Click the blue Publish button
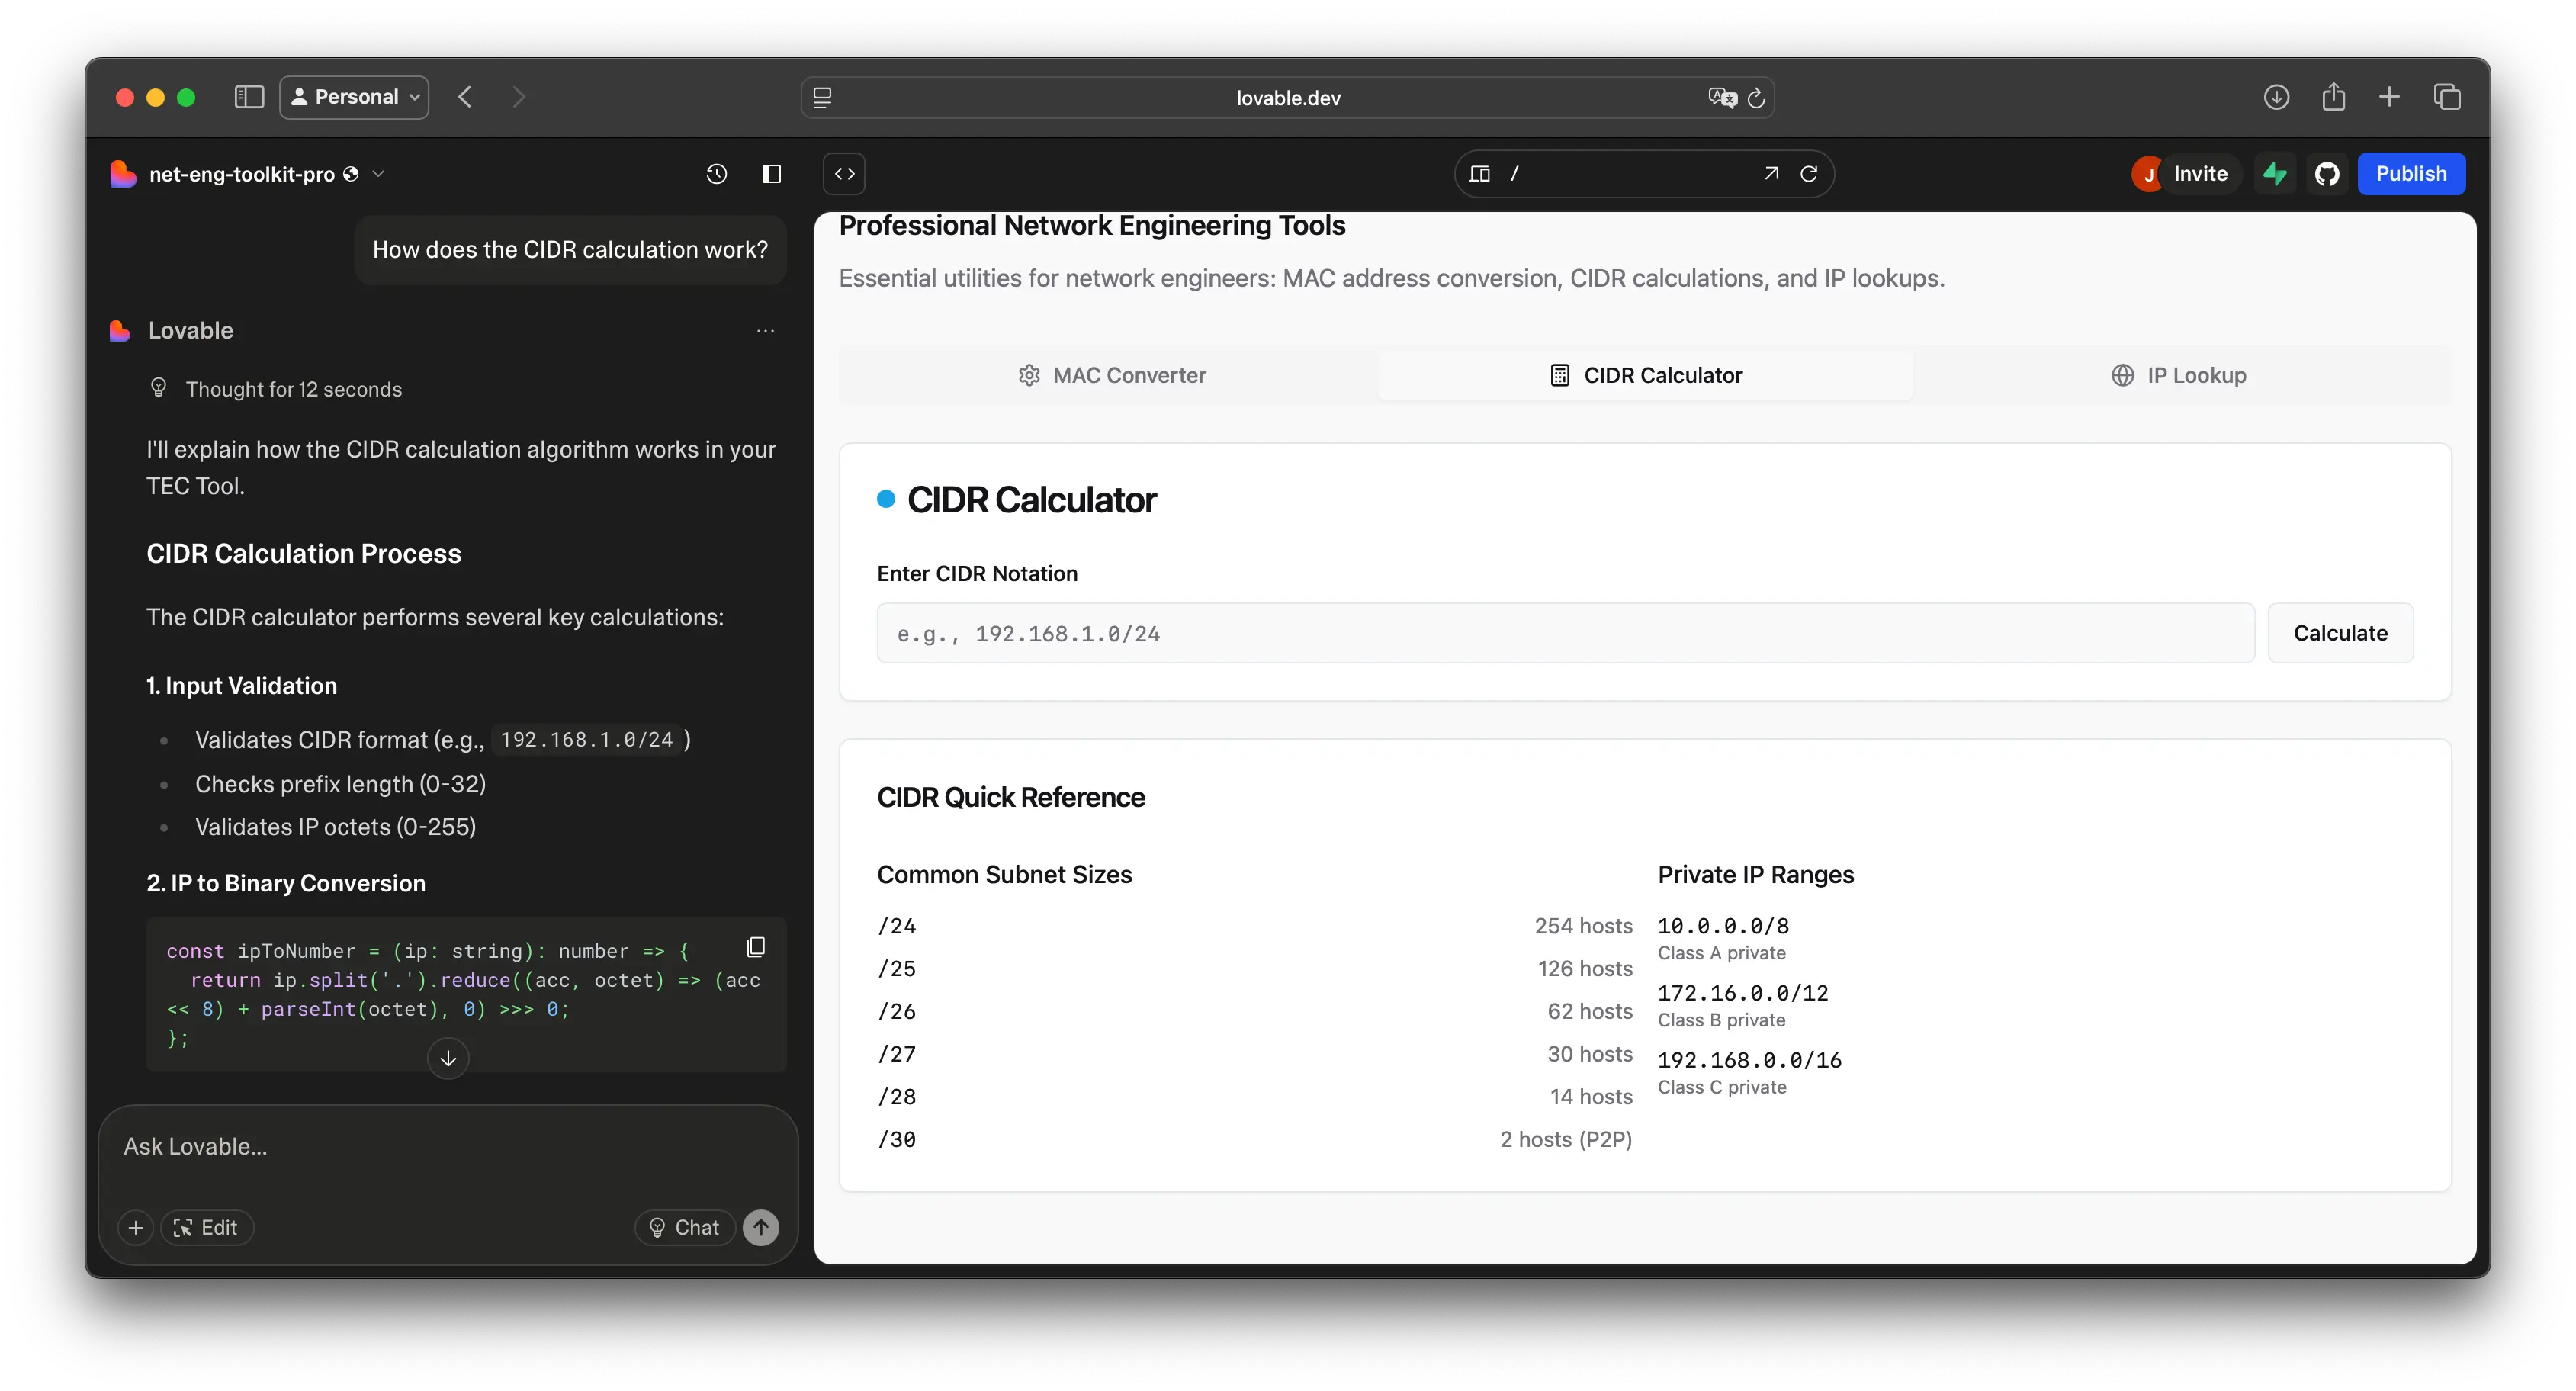Screen dimensions: 2576x1391 [2410, 174]
